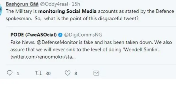
Task: Open the twitter.com/renoomokri/sta... link
Action: [43, 57]
